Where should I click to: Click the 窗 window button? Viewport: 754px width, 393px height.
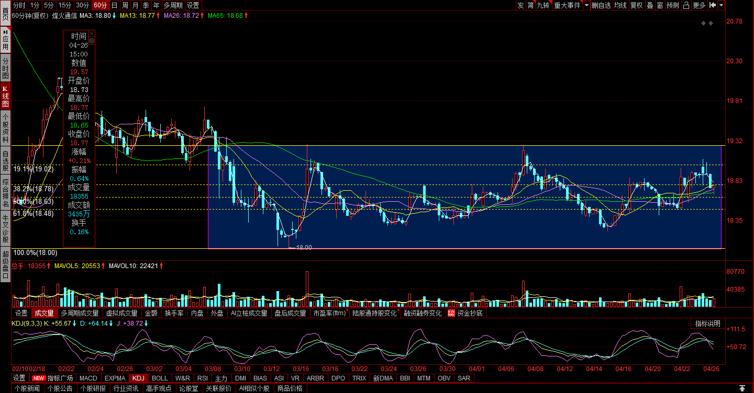tap(660, 5)
